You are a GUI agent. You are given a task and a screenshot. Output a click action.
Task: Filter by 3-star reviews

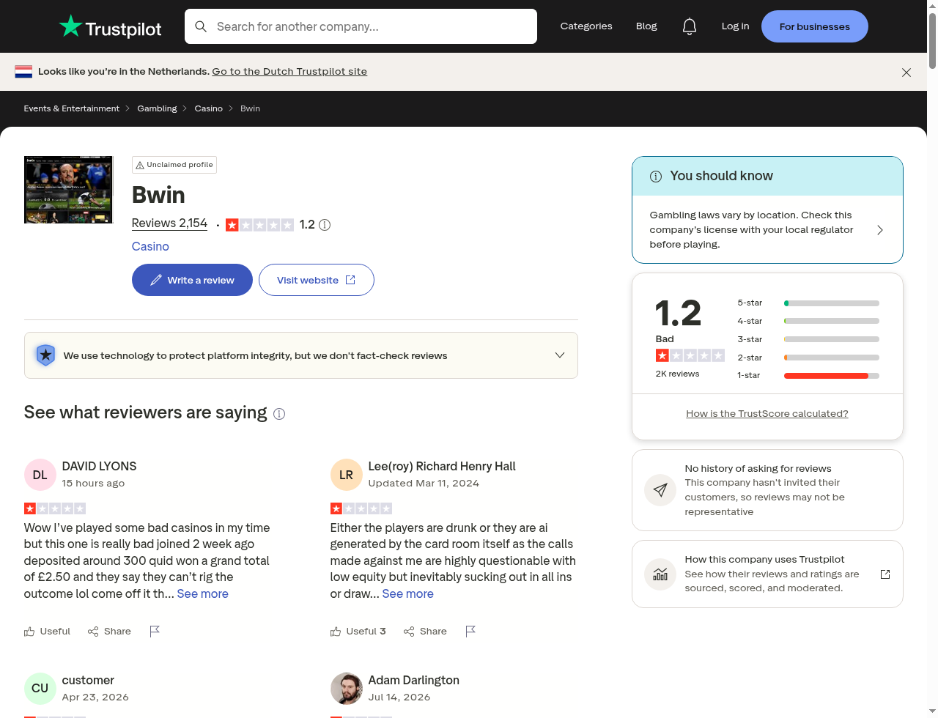(808, 339)
